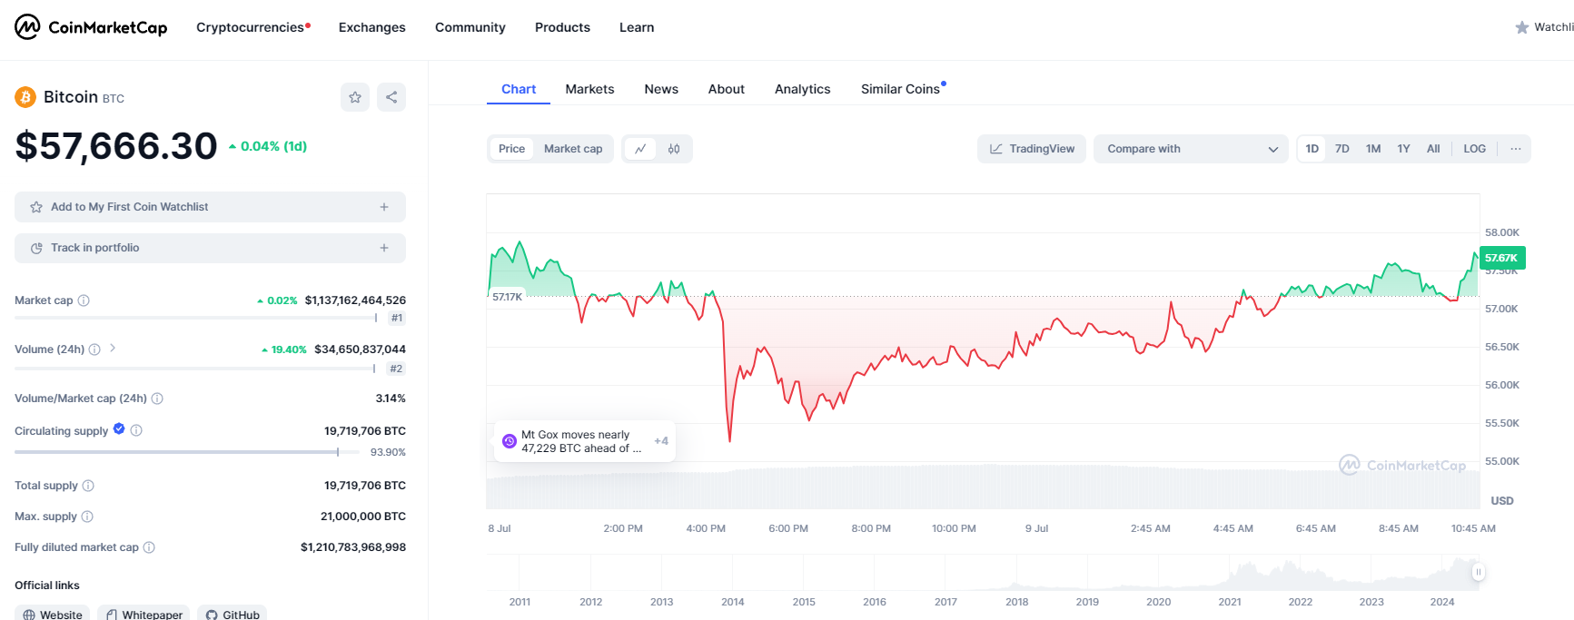The height and width of the screenshot is (620, 1574).
Task: Toggle chart to Market cap view
Action: tap(573, 149)
